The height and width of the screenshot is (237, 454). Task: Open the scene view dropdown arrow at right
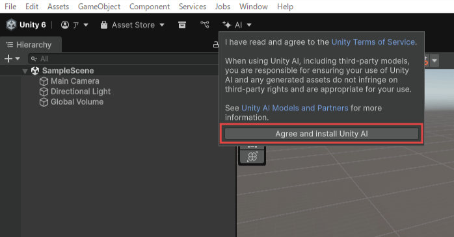(x=434, y=60)
